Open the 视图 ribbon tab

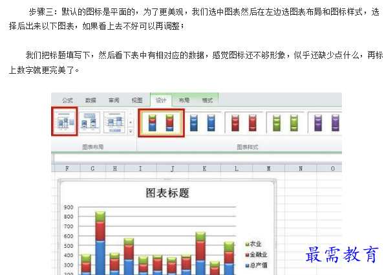(137, 100)
